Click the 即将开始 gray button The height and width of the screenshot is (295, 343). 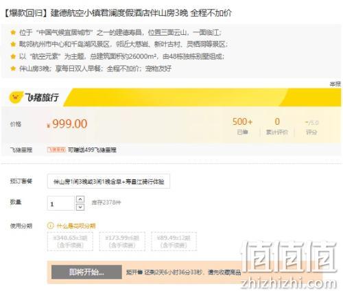click(x=86, y=272)
